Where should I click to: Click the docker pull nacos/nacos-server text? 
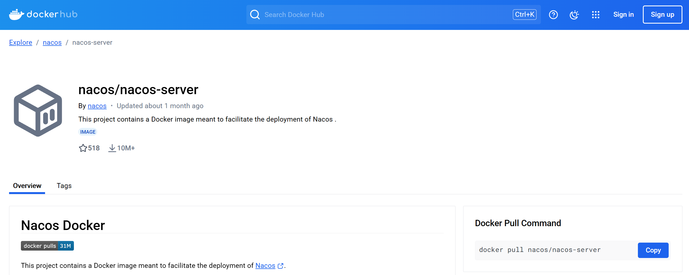540,250
